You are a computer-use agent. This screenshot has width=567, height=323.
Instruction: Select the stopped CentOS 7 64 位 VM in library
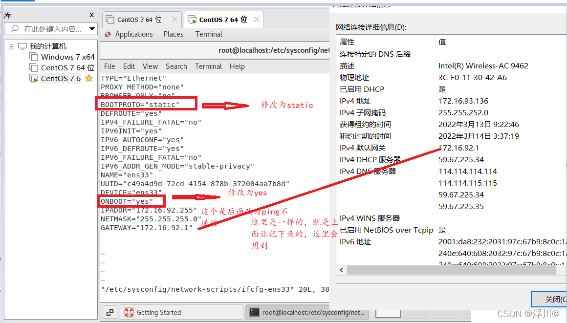67,67
